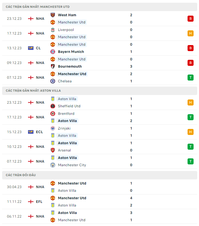Screen dimensions: 199x226
Task: Click the Bournemouth club crest
Action: click(53, 66)
